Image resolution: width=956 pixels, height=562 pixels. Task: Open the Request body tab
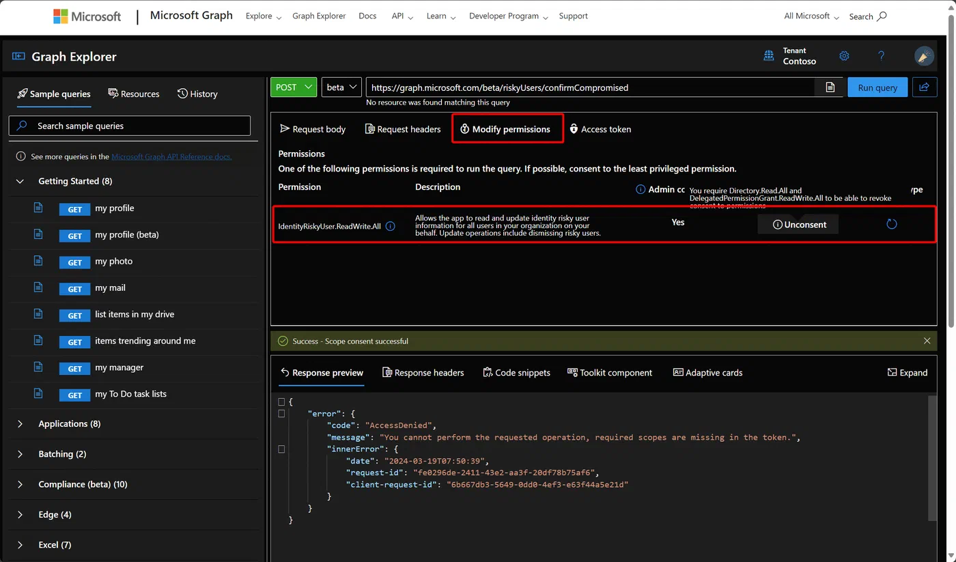pyautogui.click(x=313, y=129)
